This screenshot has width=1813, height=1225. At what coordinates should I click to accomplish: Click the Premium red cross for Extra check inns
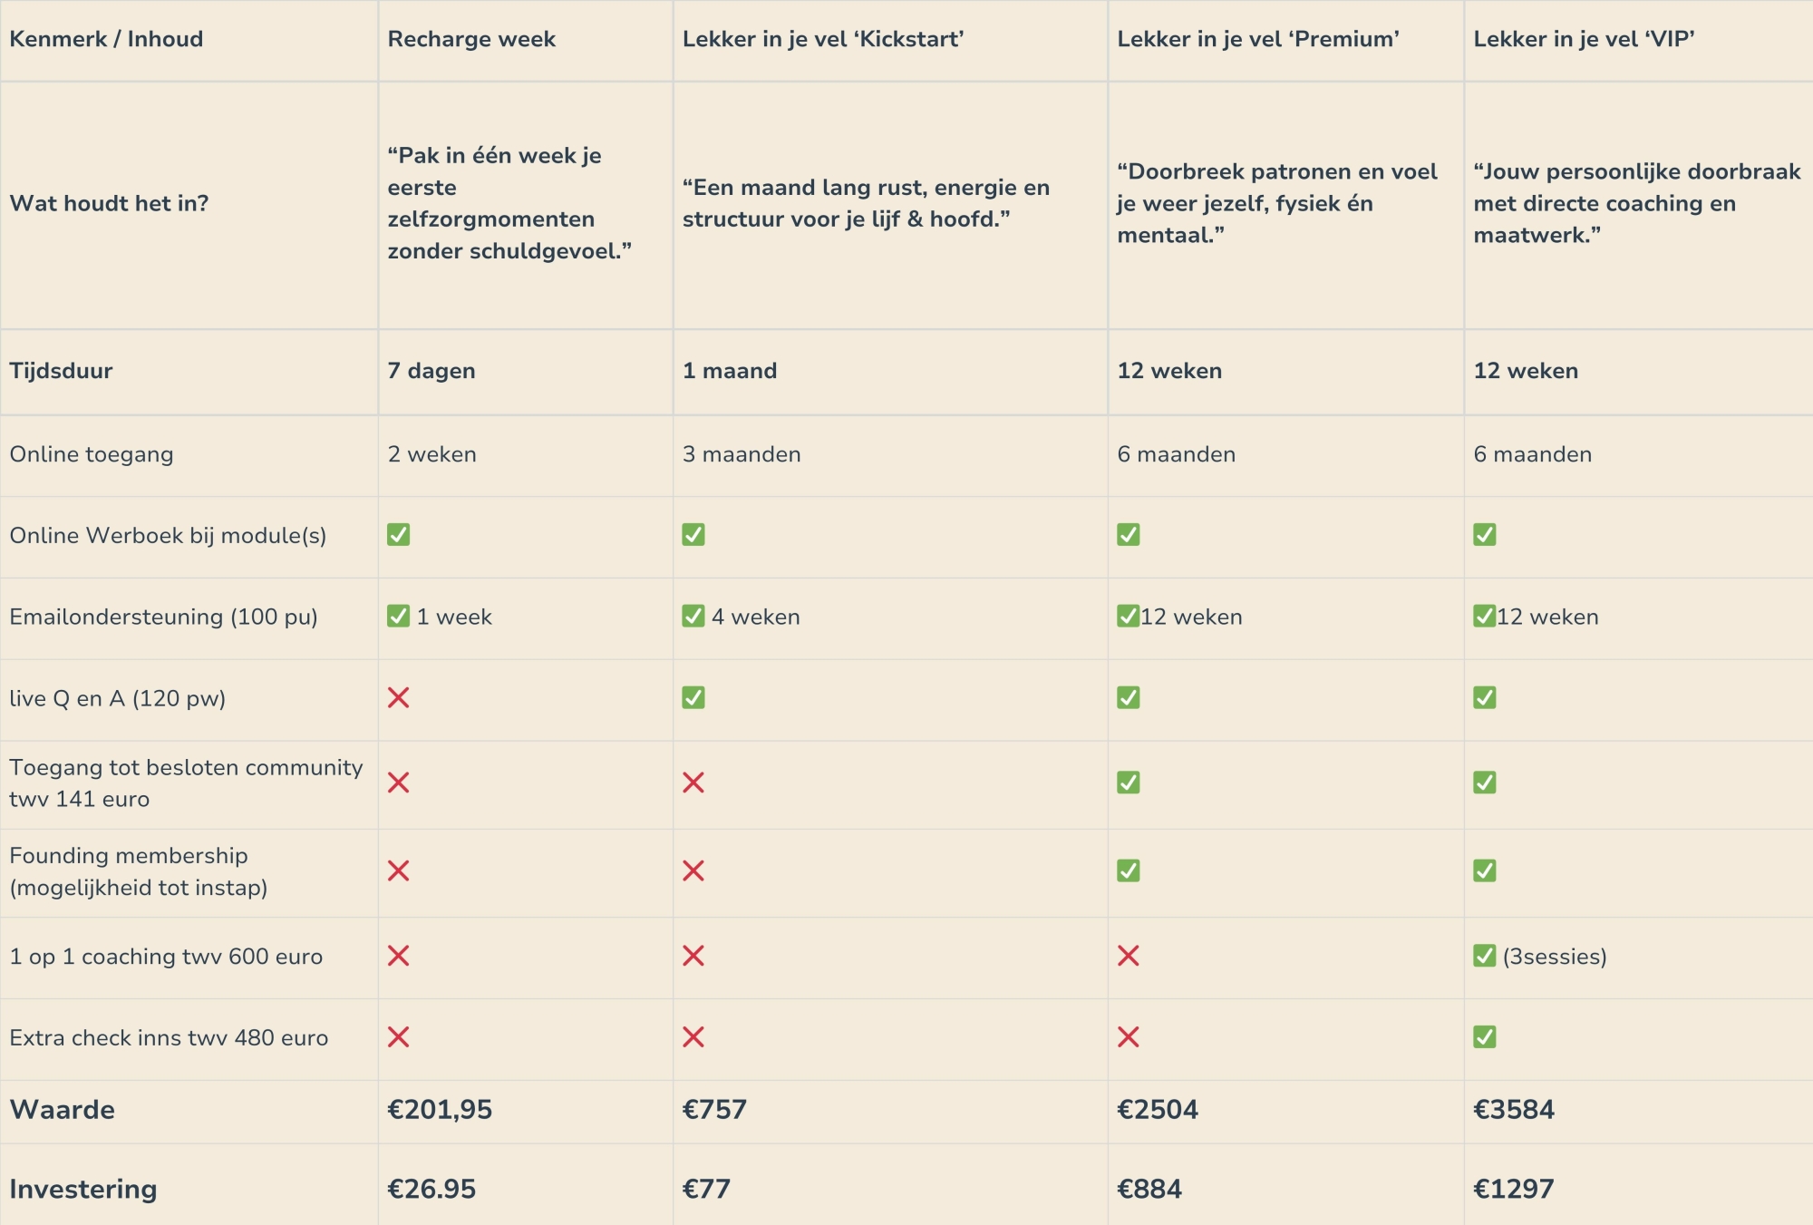(x=1128, y=1036)
